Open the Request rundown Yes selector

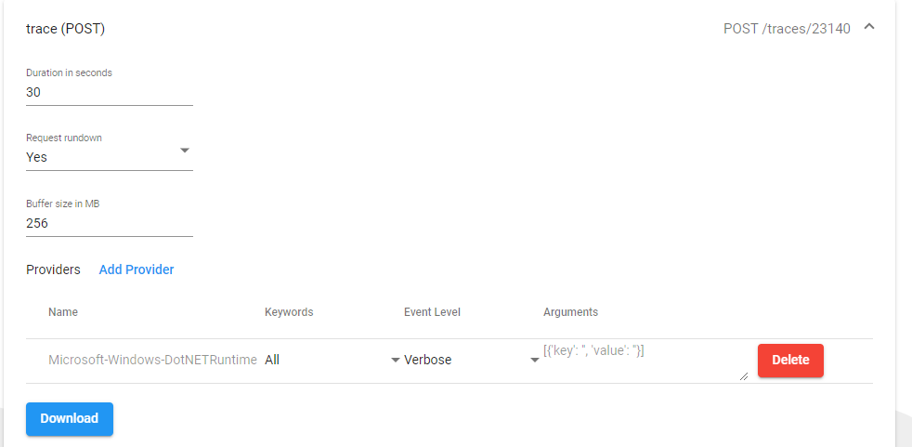(110, 157)
